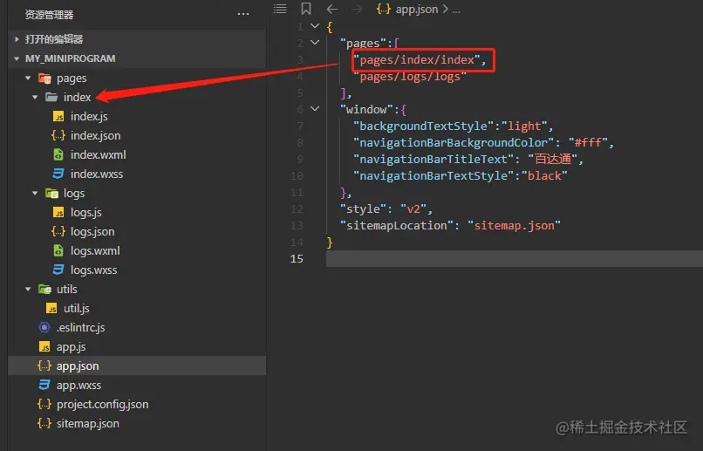Expand the 打开的编辑器 section
Viewport: 703px width, 451px height.
(17, 39)
